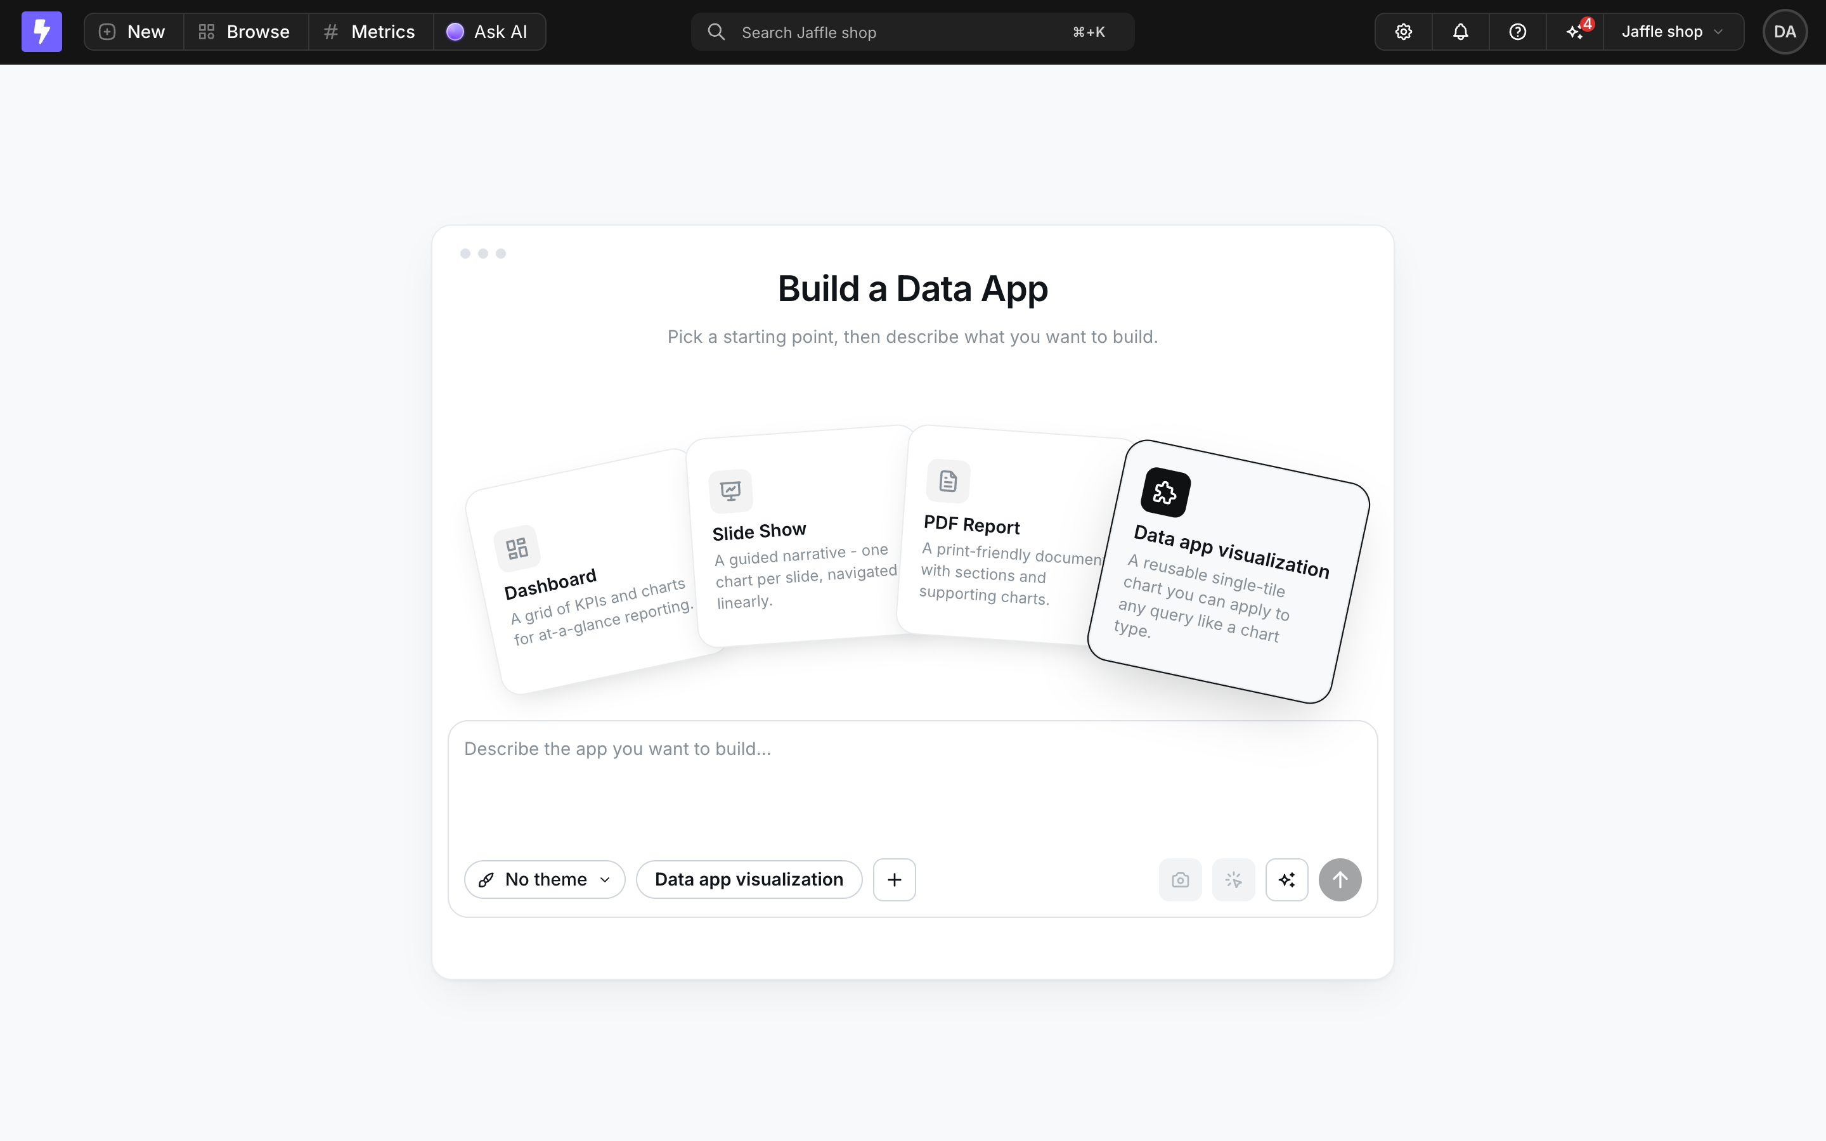Open AI sparkle notifications with badge
The width and height of the screenshot is (1826, 1141).
1575,32
